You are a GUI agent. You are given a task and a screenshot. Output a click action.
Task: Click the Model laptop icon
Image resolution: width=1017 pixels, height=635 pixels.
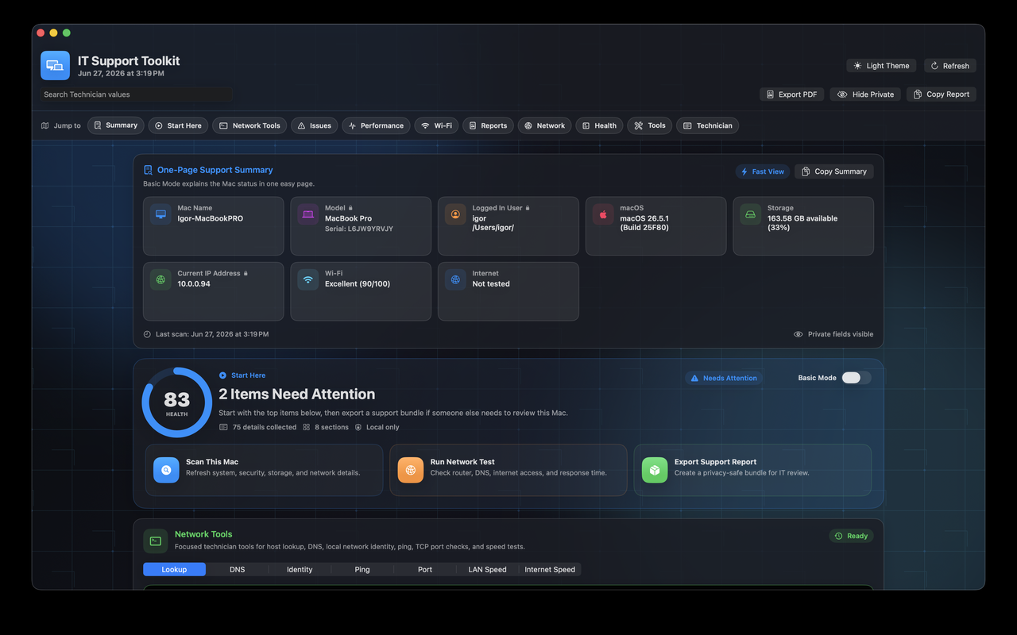pyautogui.click(x=308, y=214)
